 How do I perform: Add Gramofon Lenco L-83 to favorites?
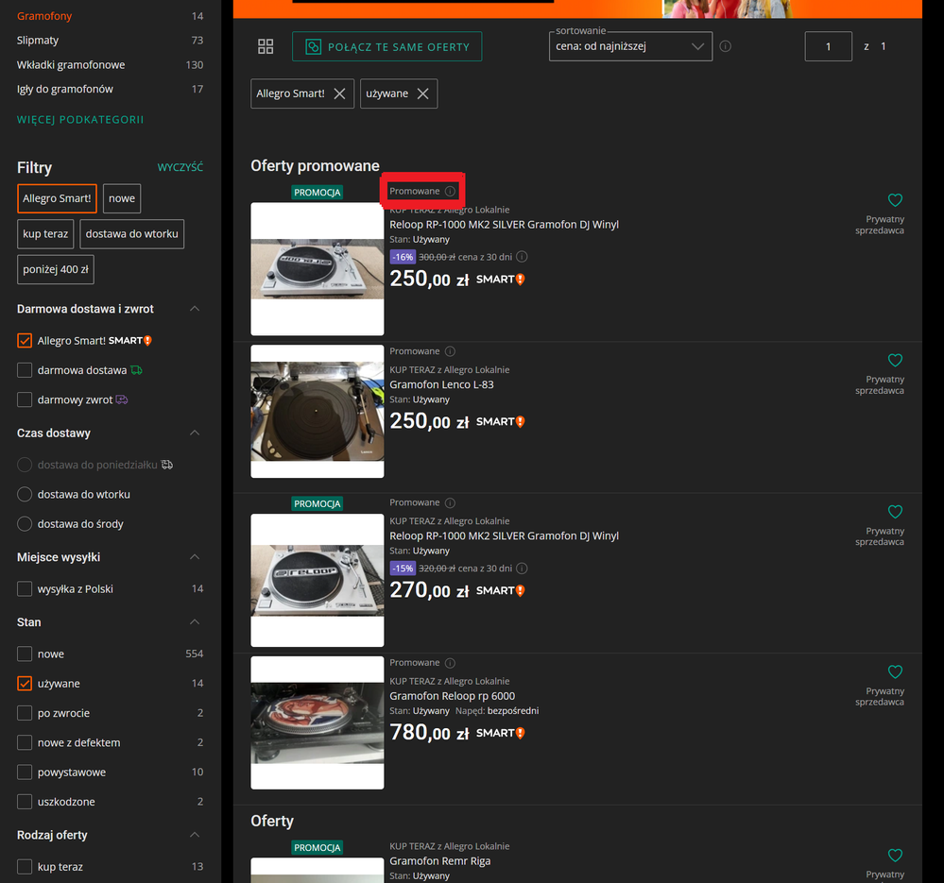(x=895, y=361)
